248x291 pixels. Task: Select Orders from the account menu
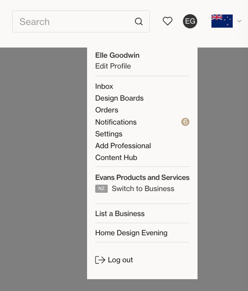107,110
